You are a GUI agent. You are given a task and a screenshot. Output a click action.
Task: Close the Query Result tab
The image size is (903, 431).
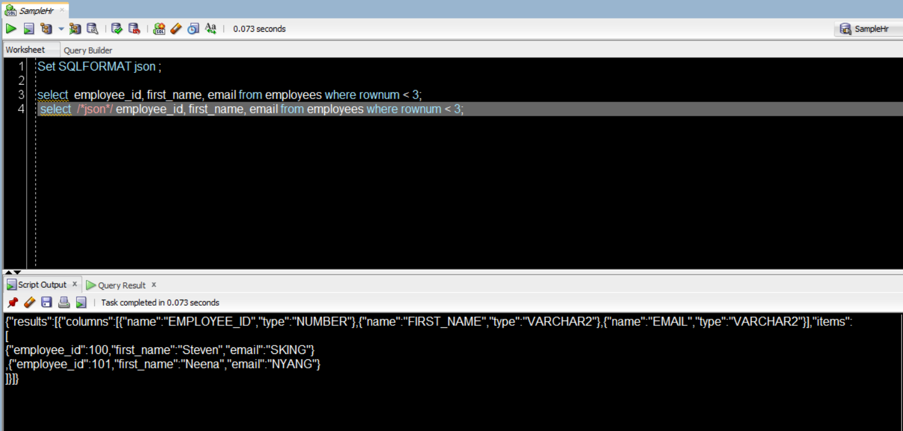[153, 285]
